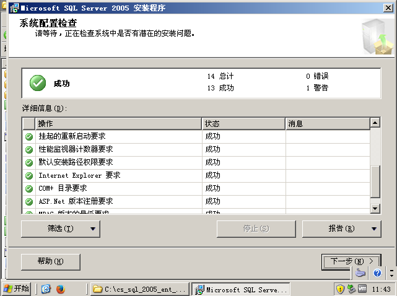The height and width of the screenshot is (296, 397).
Task: Close the SQL Server setup window
Action: pos(388,8)
